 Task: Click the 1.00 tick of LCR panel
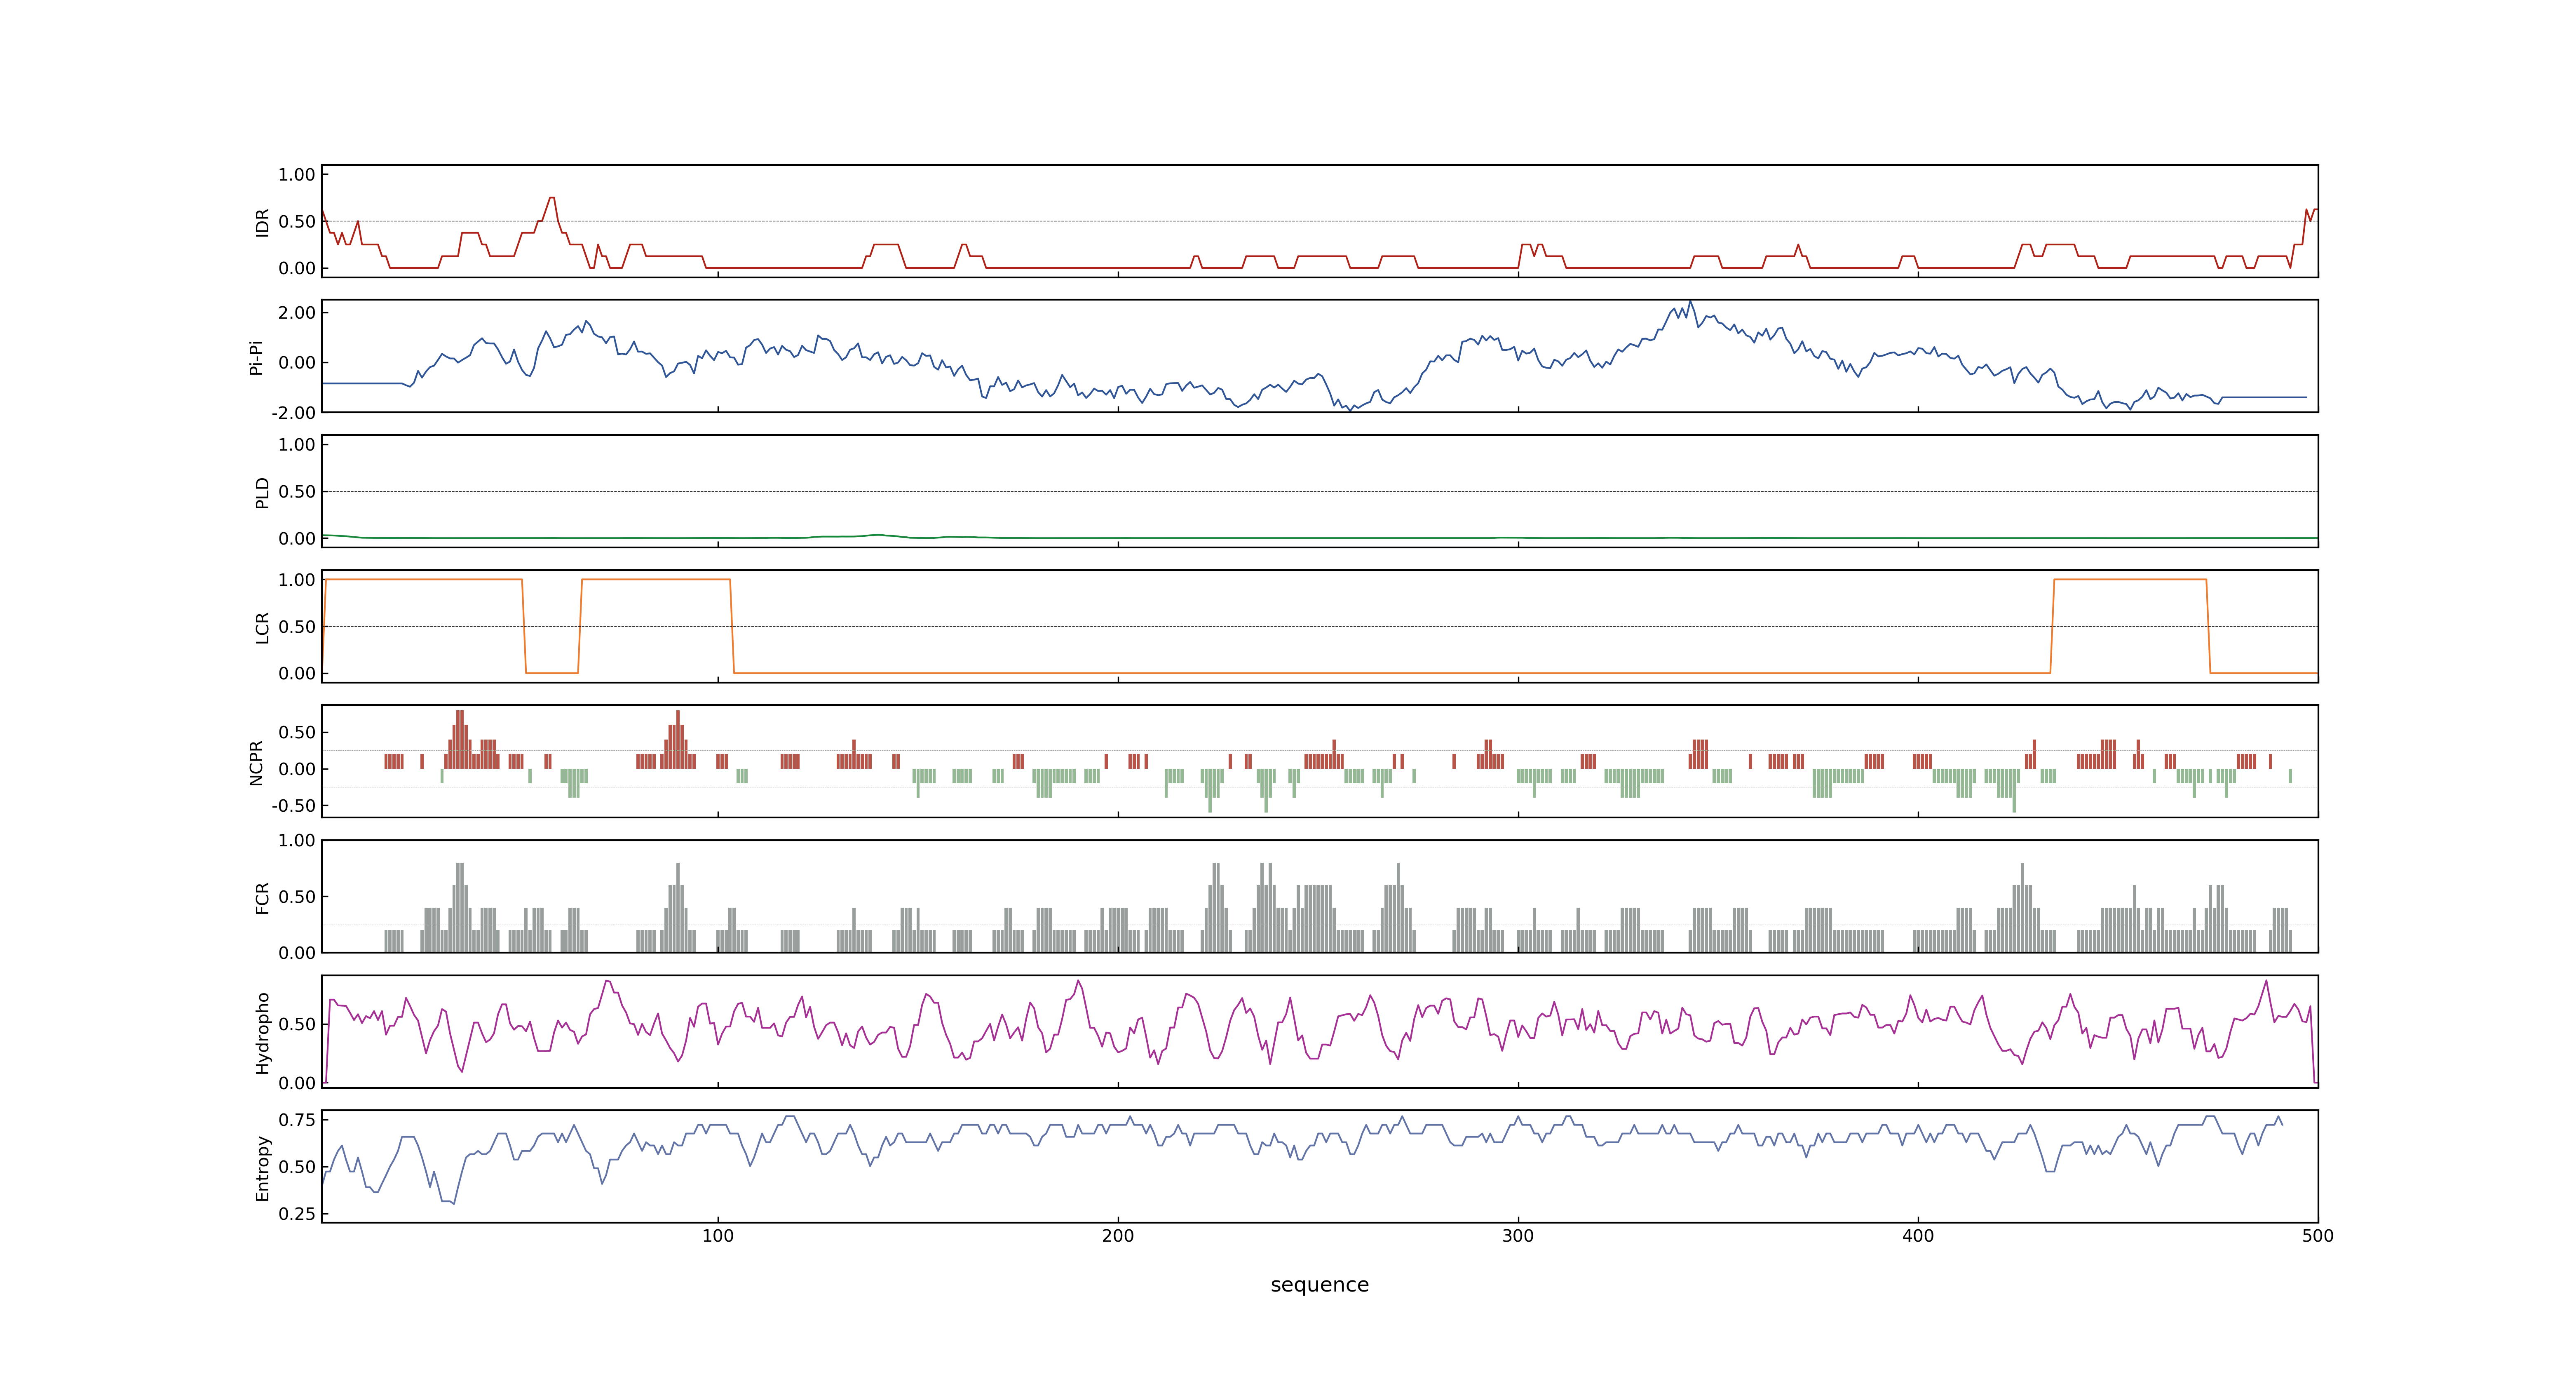pyautogui.click(x=297, y=580)
